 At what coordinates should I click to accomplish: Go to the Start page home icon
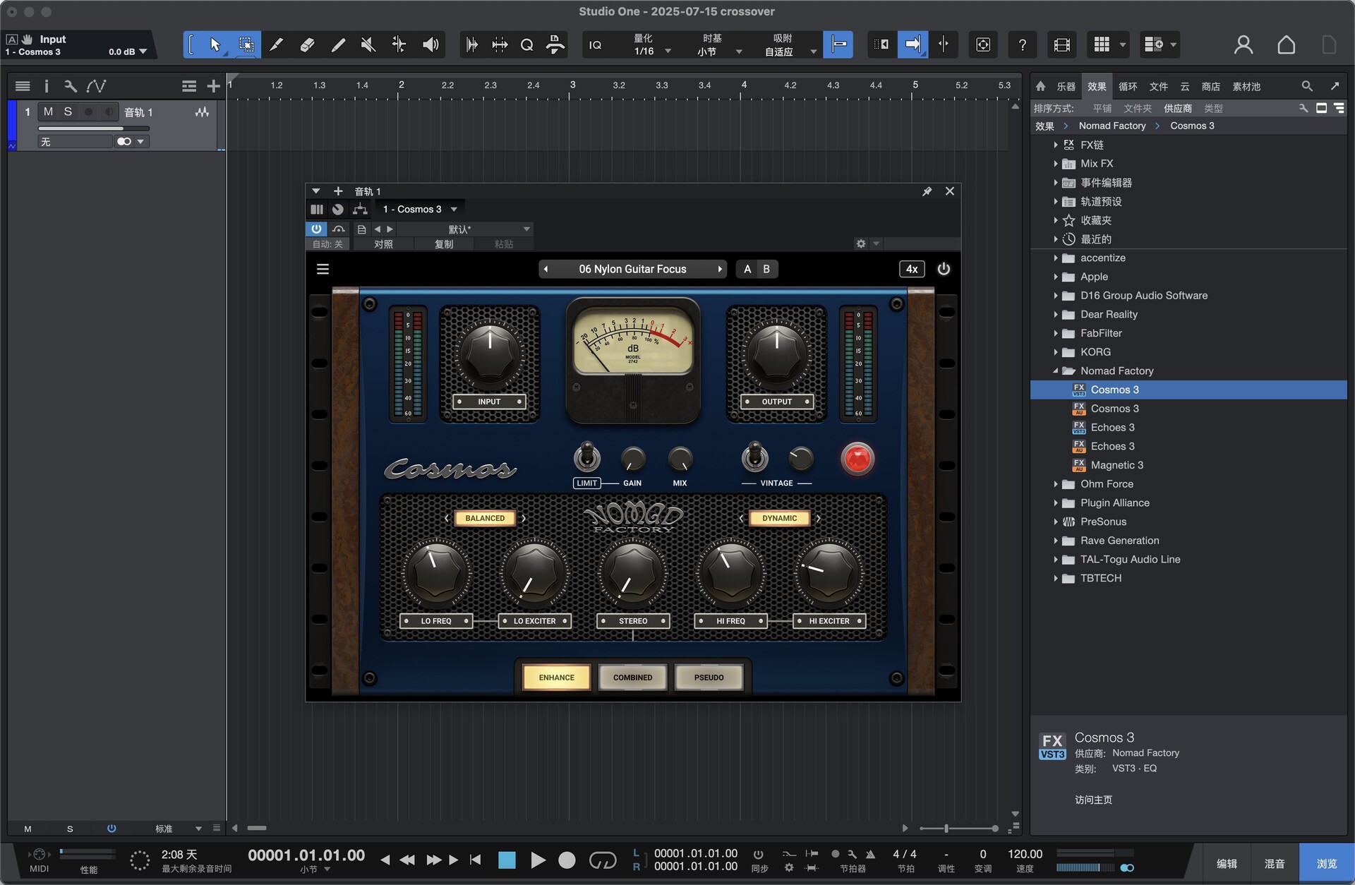tap(1286, 45)
